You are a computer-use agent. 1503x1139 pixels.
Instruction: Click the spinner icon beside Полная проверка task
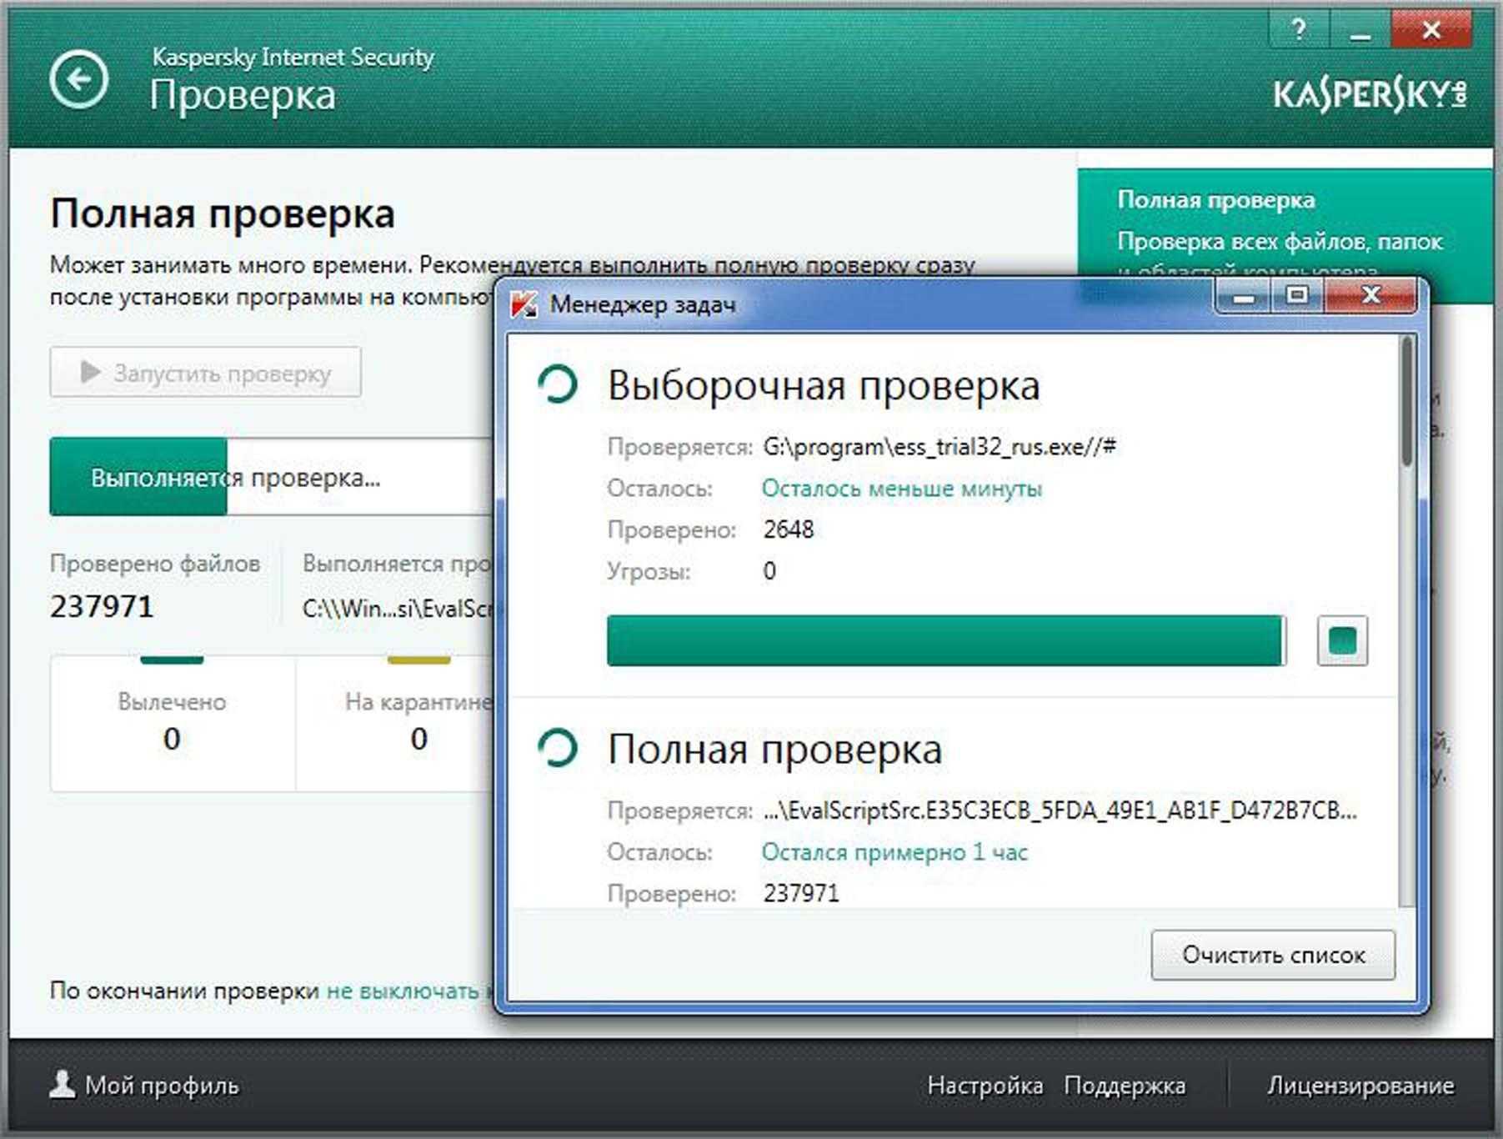coord(558,748)
